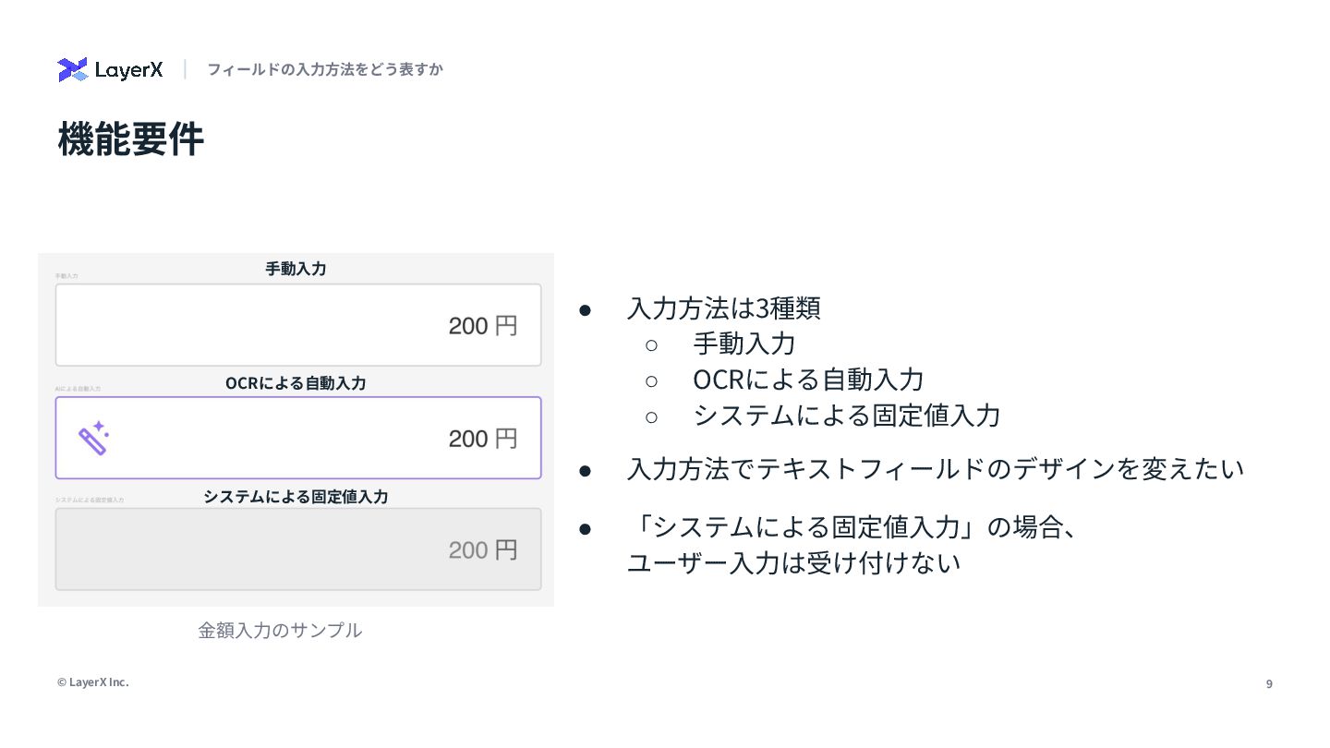Click the フィールドの入力方法をどう表すか header text
The height and width of the screenshot is (748, 1330).
click(325, 69)
